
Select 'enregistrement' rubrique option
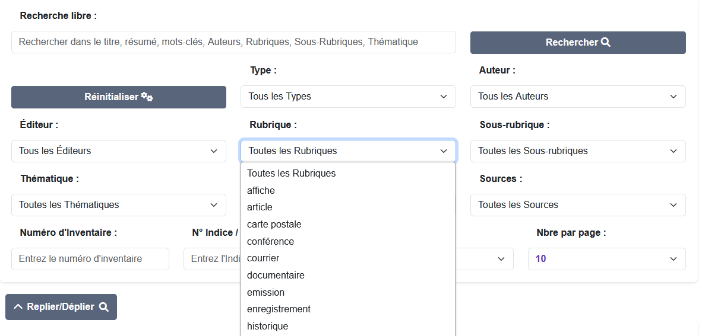pyautogui.click(x=279, y=309)
